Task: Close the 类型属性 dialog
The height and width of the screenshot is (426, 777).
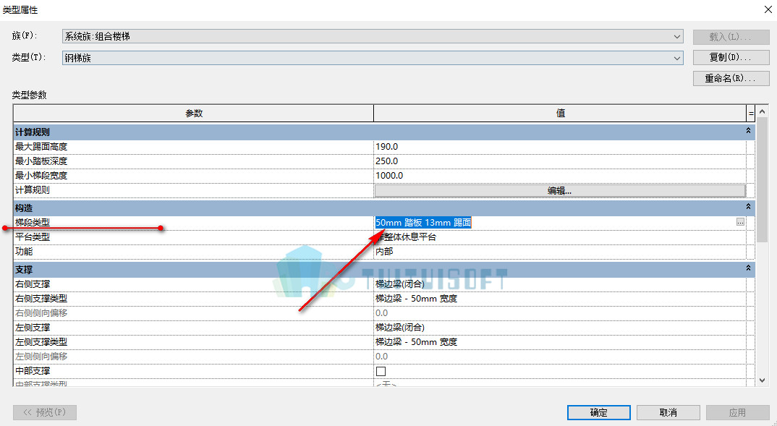Action: pos(767,10)
